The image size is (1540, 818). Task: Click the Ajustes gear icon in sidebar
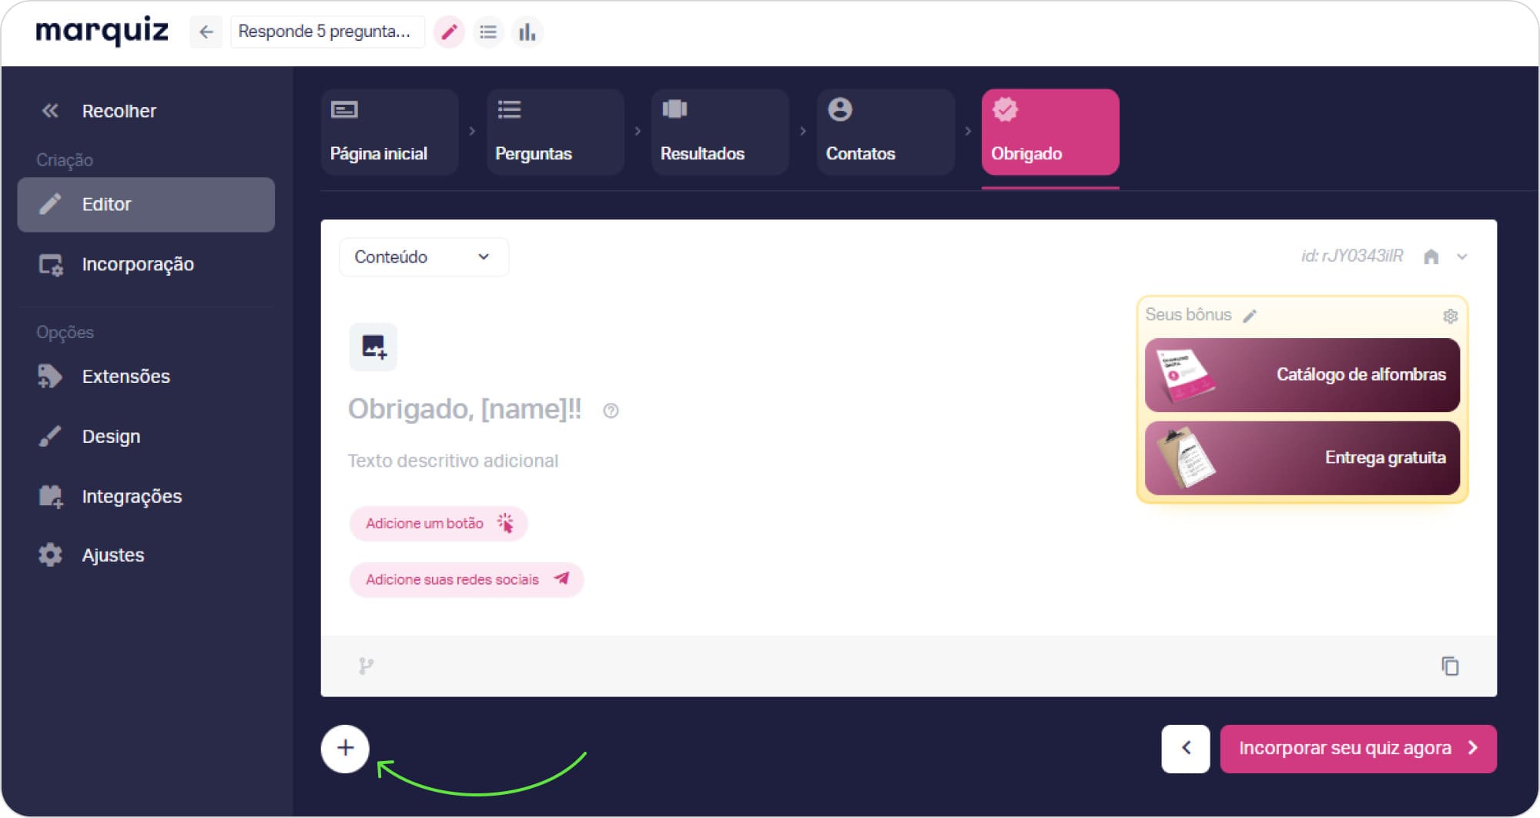click(x=50, y=555)
